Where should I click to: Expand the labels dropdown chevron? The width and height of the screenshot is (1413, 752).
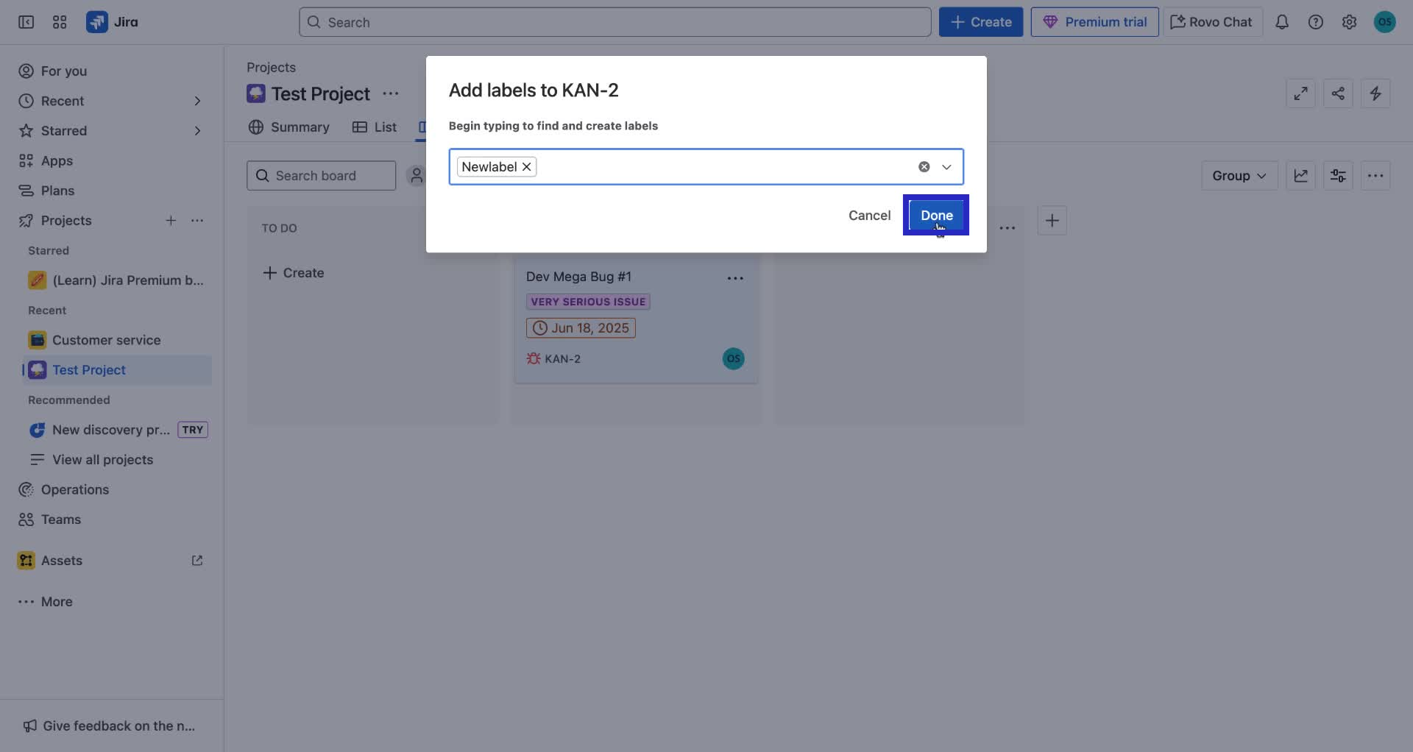click(947, 166)
